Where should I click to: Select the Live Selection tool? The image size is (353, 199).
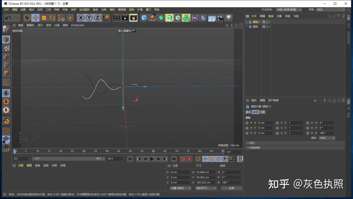pos(27,18)
